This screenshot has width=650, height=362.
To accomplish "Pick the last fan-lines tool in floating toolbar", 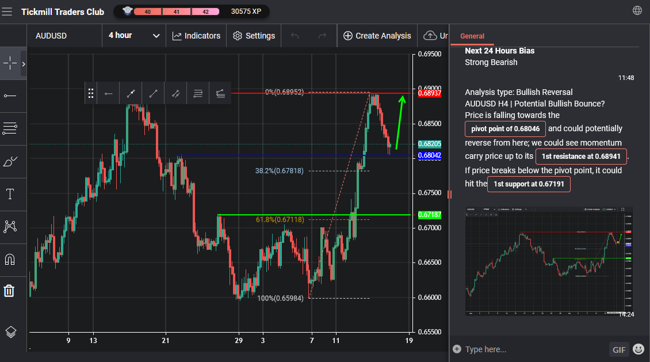I will pos(220,94).
